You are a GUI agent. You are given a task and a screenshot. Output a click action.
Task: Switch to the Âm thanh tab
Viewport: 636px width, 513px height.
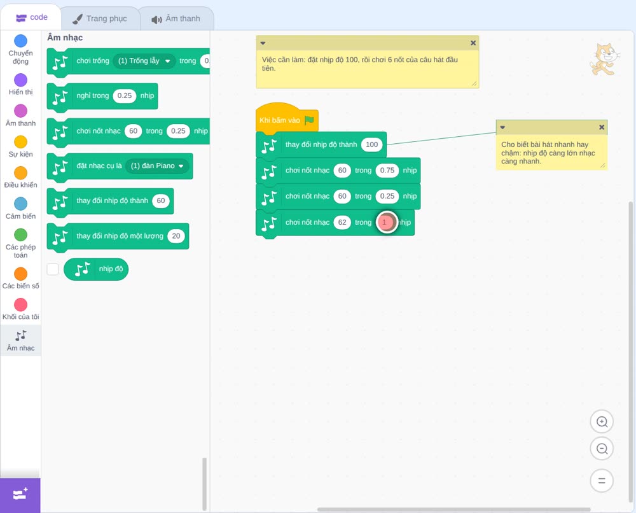[x=176, y=18]
